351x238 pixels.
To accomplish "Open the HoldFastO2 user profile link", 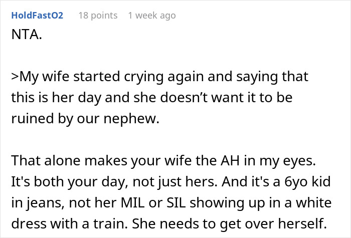I will click(37, 16).
